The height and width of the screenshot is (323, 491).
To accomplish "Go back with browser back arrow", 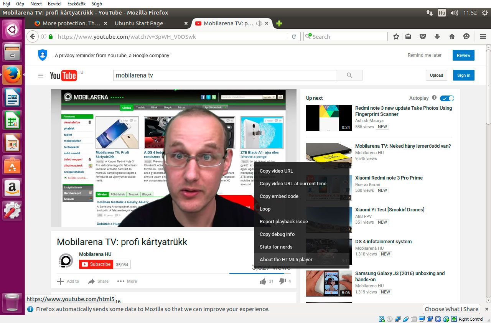I will point(33,36).
